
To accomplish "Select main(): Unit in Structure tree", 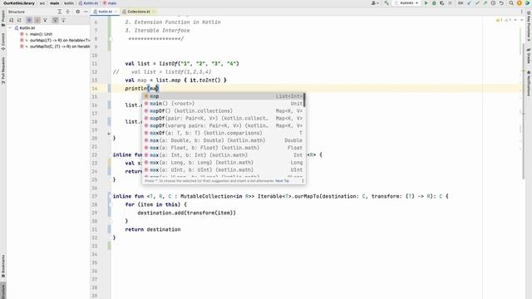I will (x=41, y=34).
